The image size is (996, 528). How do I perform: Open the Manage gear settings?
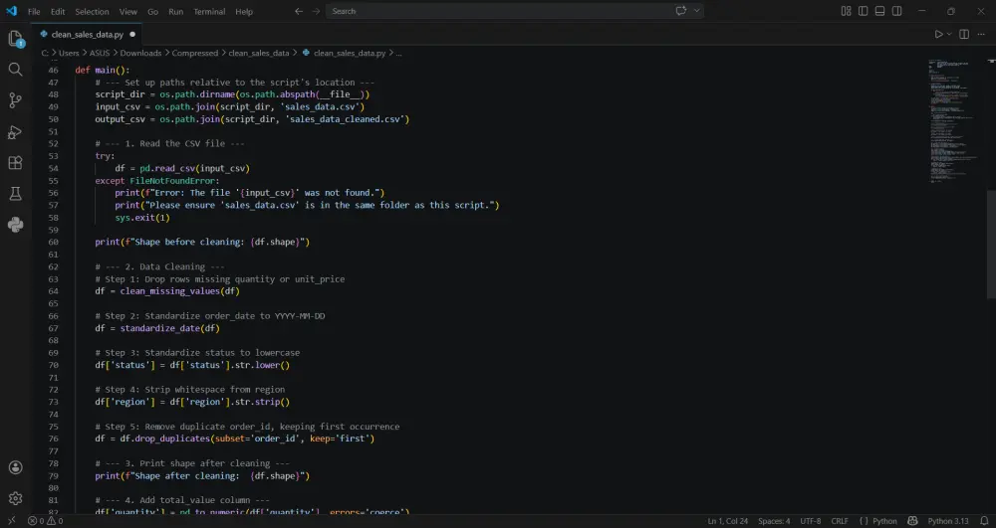point(15,499)
